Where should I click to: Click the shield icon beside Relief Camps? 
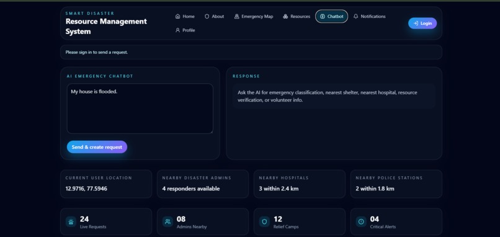click(x=264, y=221)
